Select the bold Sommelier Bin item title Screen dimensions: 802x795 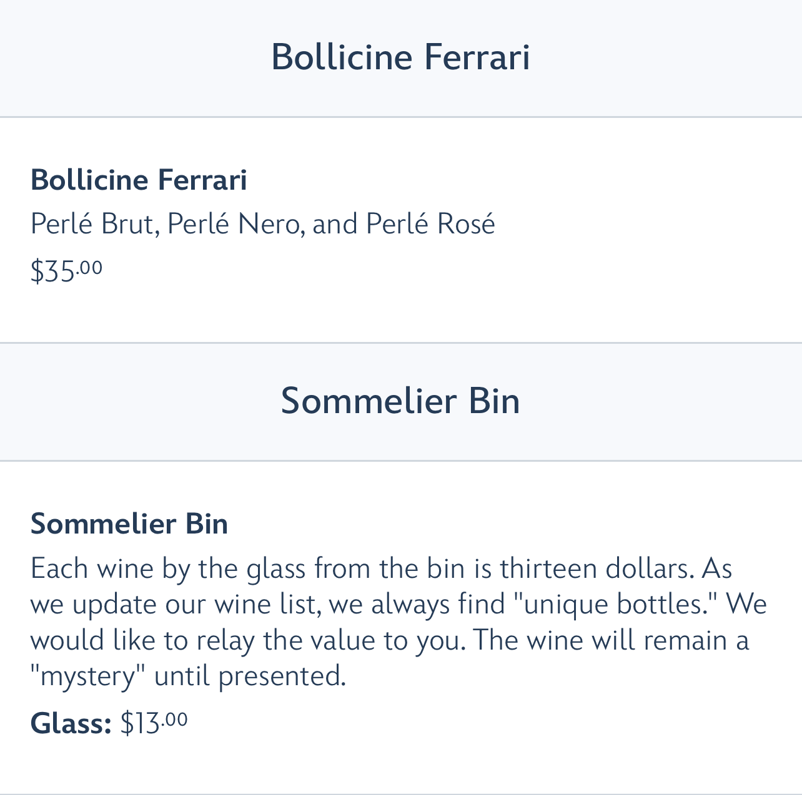129,524
